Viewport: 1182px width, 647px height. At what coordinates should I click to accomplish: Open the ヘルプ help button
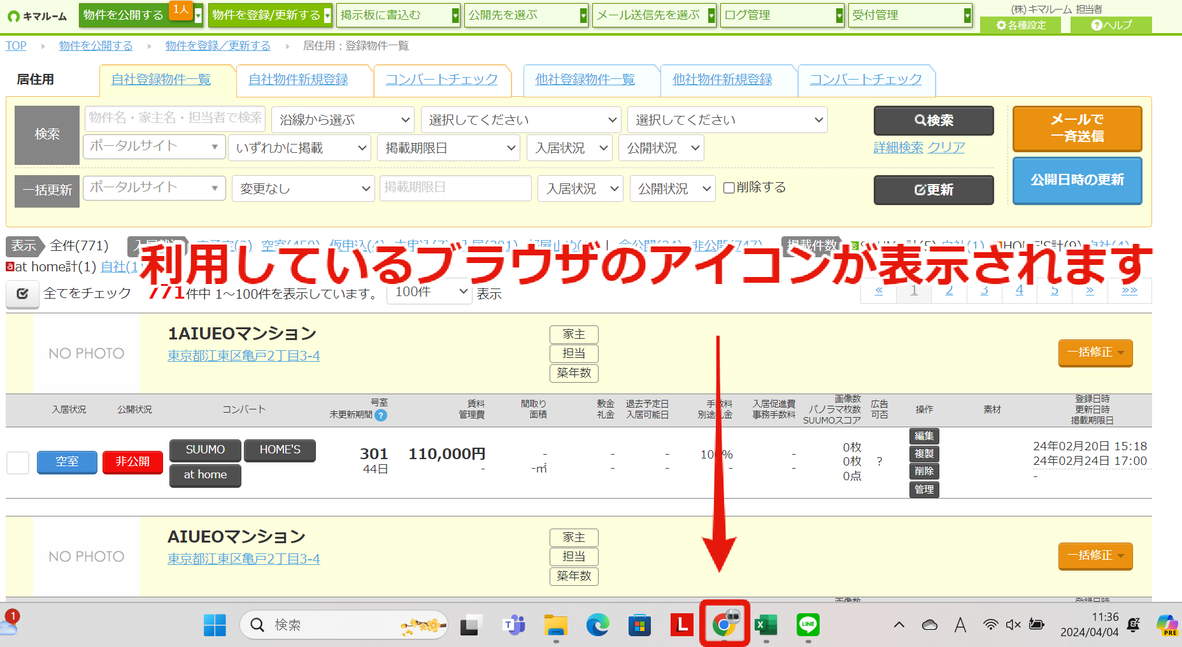click(1111, 25)
